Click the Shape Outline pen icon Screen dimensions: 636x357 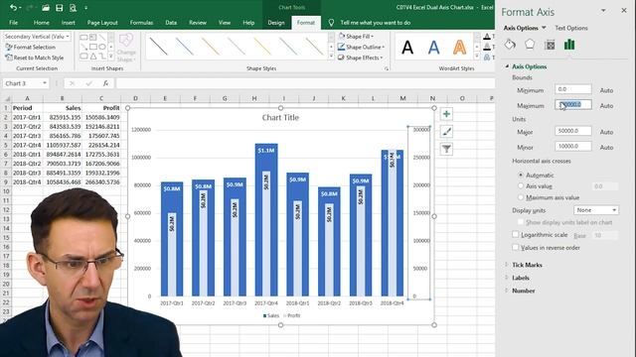pyautogui.click(x=342, y=47)
